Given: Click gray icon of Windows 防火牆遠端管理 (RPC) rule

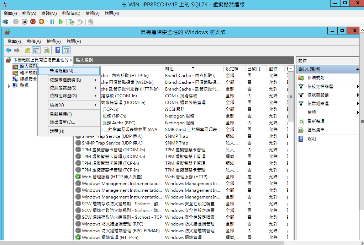Looking at the screenshot, I should (78, 224).
